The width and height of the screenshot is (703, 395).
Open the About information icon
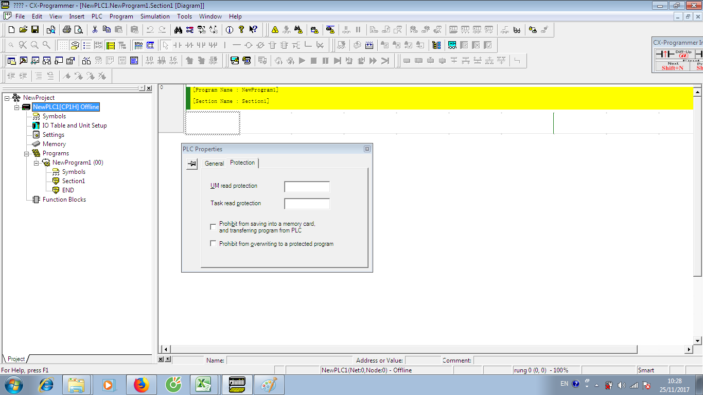tap(230, 30)
